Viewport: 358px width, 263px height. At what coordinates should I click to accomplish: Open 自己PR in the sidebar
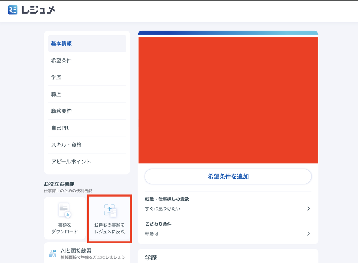click(x=87, y=128)
